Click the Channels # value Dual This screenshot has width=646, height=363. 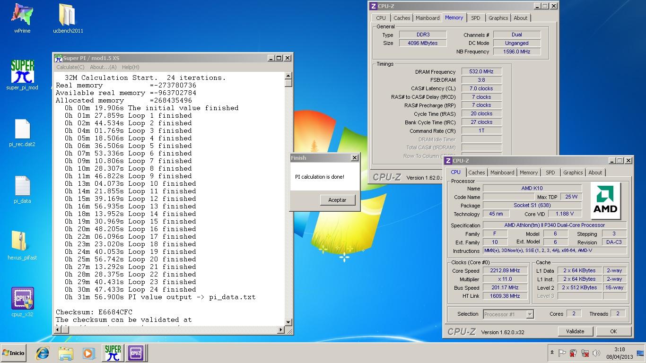point(517,35)
